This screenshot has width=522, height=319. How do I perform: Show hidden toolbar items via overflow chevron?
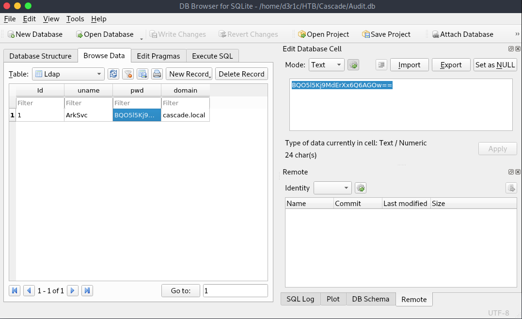click(x=517, y=34)
